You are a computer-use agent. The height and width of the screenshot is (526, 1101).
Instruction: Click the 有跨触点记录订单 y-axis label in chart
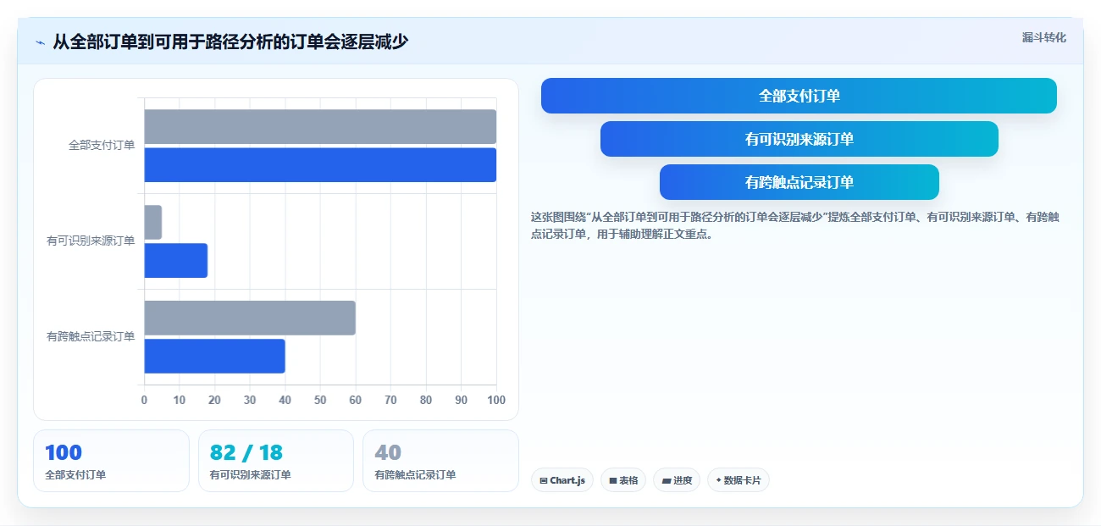coord(91,337)
